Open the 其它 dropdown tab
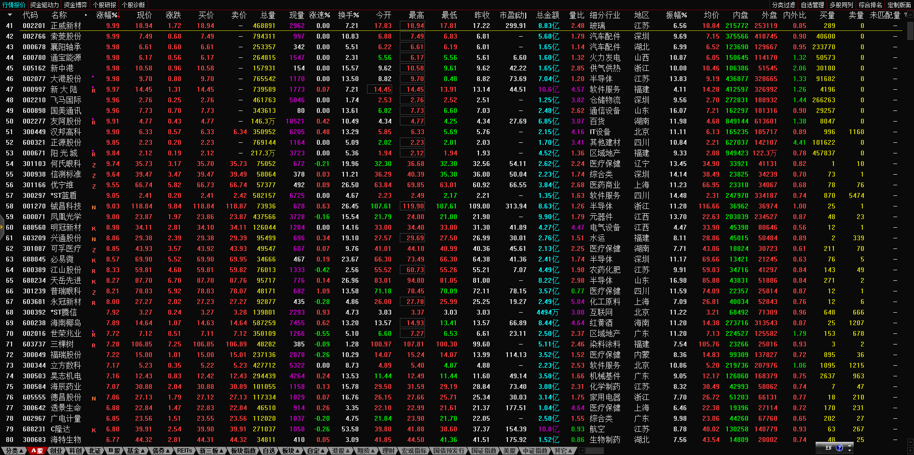Viewport: 914px width, 455px height. [x=563, y=451]
